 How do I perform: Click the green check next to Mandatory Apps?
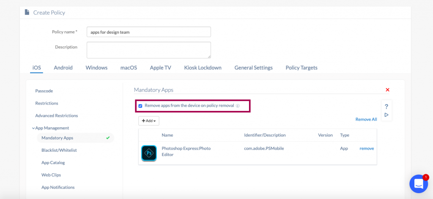pos(108,137)
